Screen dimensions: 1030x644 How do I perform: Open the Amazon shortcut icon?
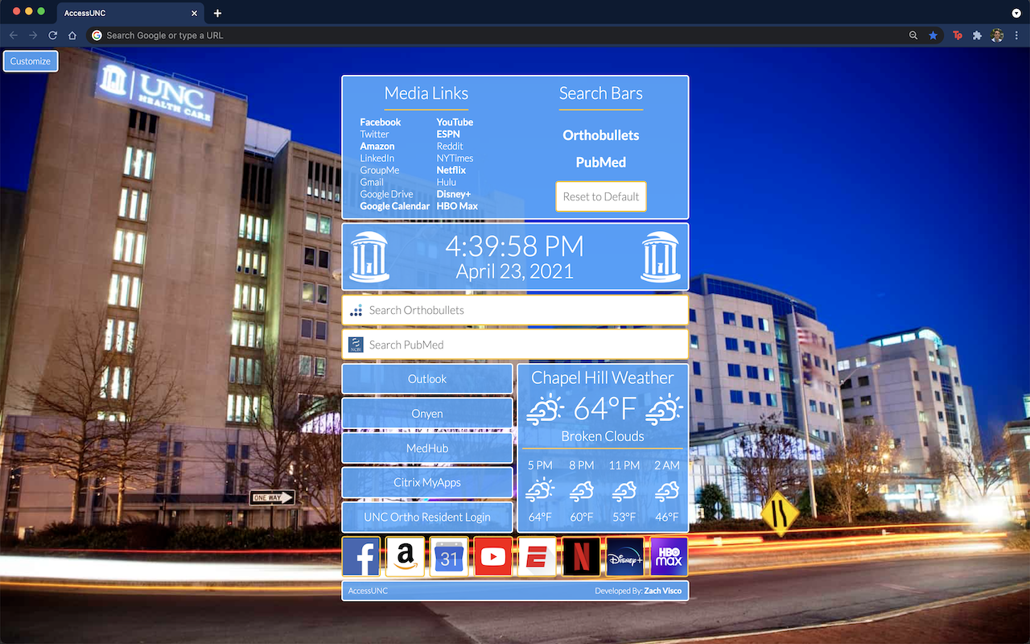coord(406,557)
